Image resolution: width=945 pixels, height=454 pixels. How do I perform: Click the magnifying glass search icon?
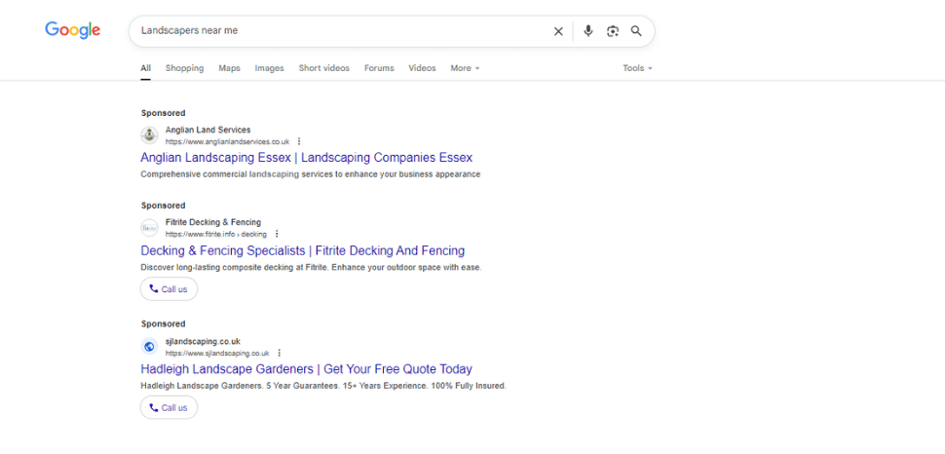(x=636, y=31)
